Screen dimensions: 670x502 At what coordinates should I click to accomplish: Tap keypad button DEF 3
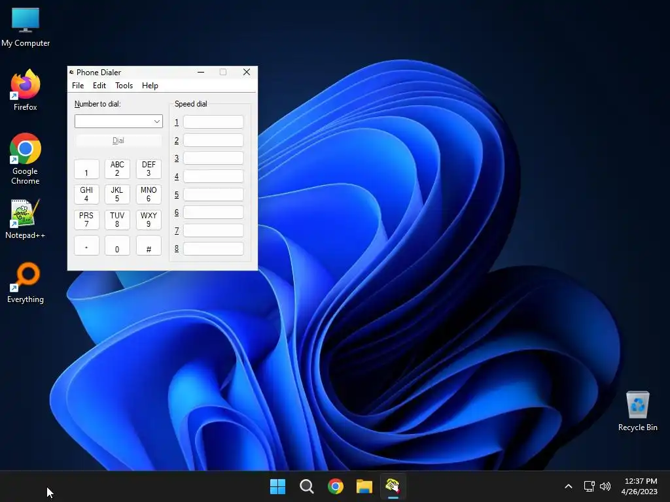pos(149,169)
